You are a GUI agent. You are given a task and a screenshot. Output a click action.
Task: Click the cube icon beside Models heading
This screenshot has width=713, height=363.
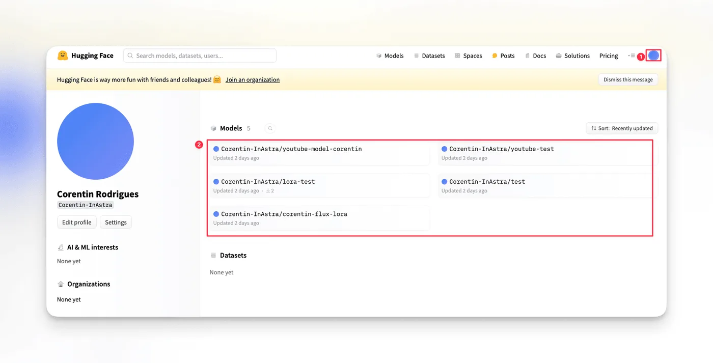pyautogui.click(x=213, y=128)
